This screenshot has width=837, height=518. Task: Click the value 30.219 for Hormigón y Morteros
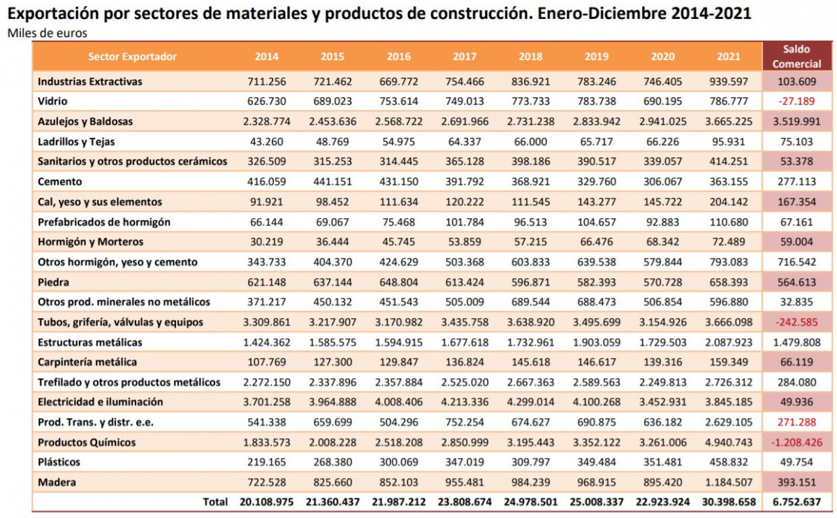(x=266, y=241)
